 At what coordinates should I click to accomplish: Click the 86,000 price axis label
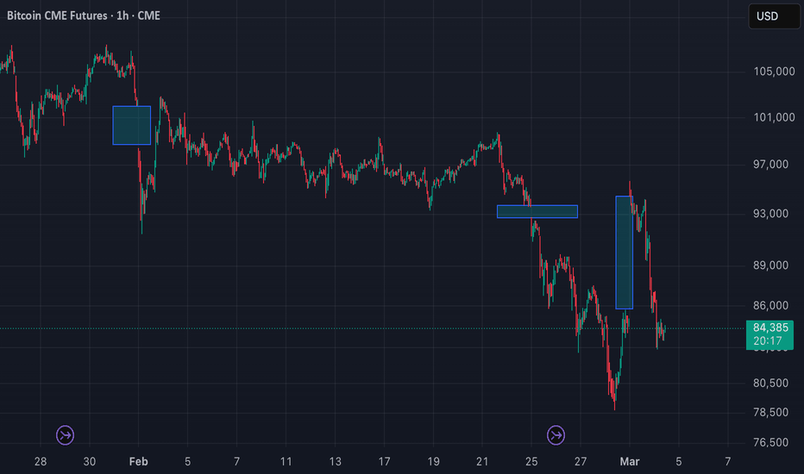(770, 305)
